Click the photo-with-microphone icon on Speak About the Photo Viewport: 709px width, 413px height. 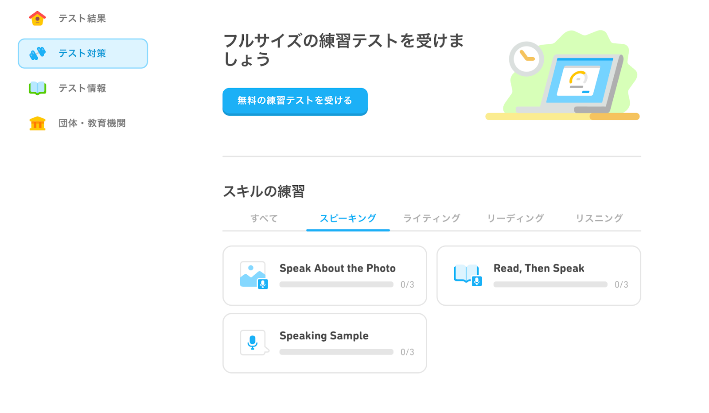(x=254, y=275)
